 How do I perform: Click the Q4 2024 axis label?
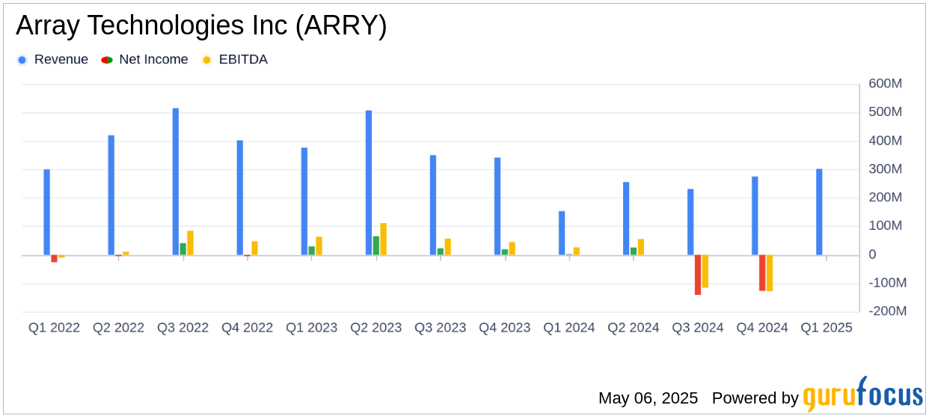click(x=761, y=328)
